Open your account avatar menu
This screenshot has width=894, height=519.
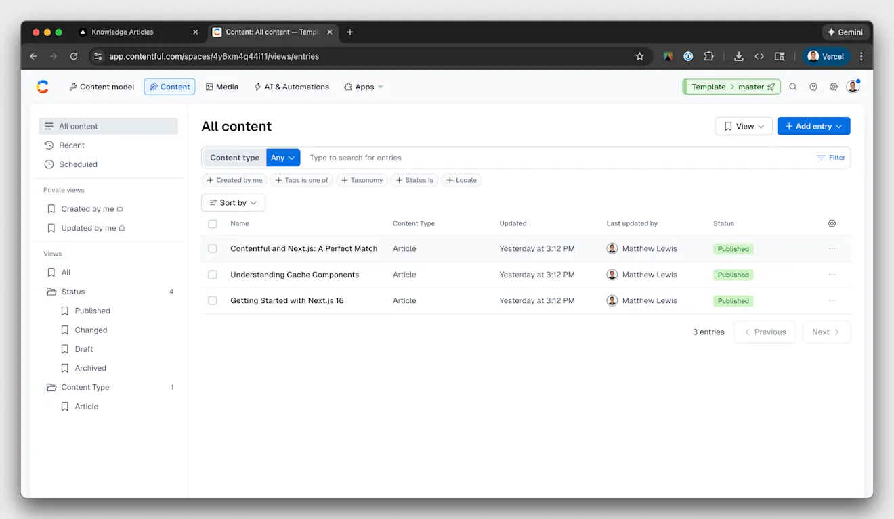pos(853,87)
